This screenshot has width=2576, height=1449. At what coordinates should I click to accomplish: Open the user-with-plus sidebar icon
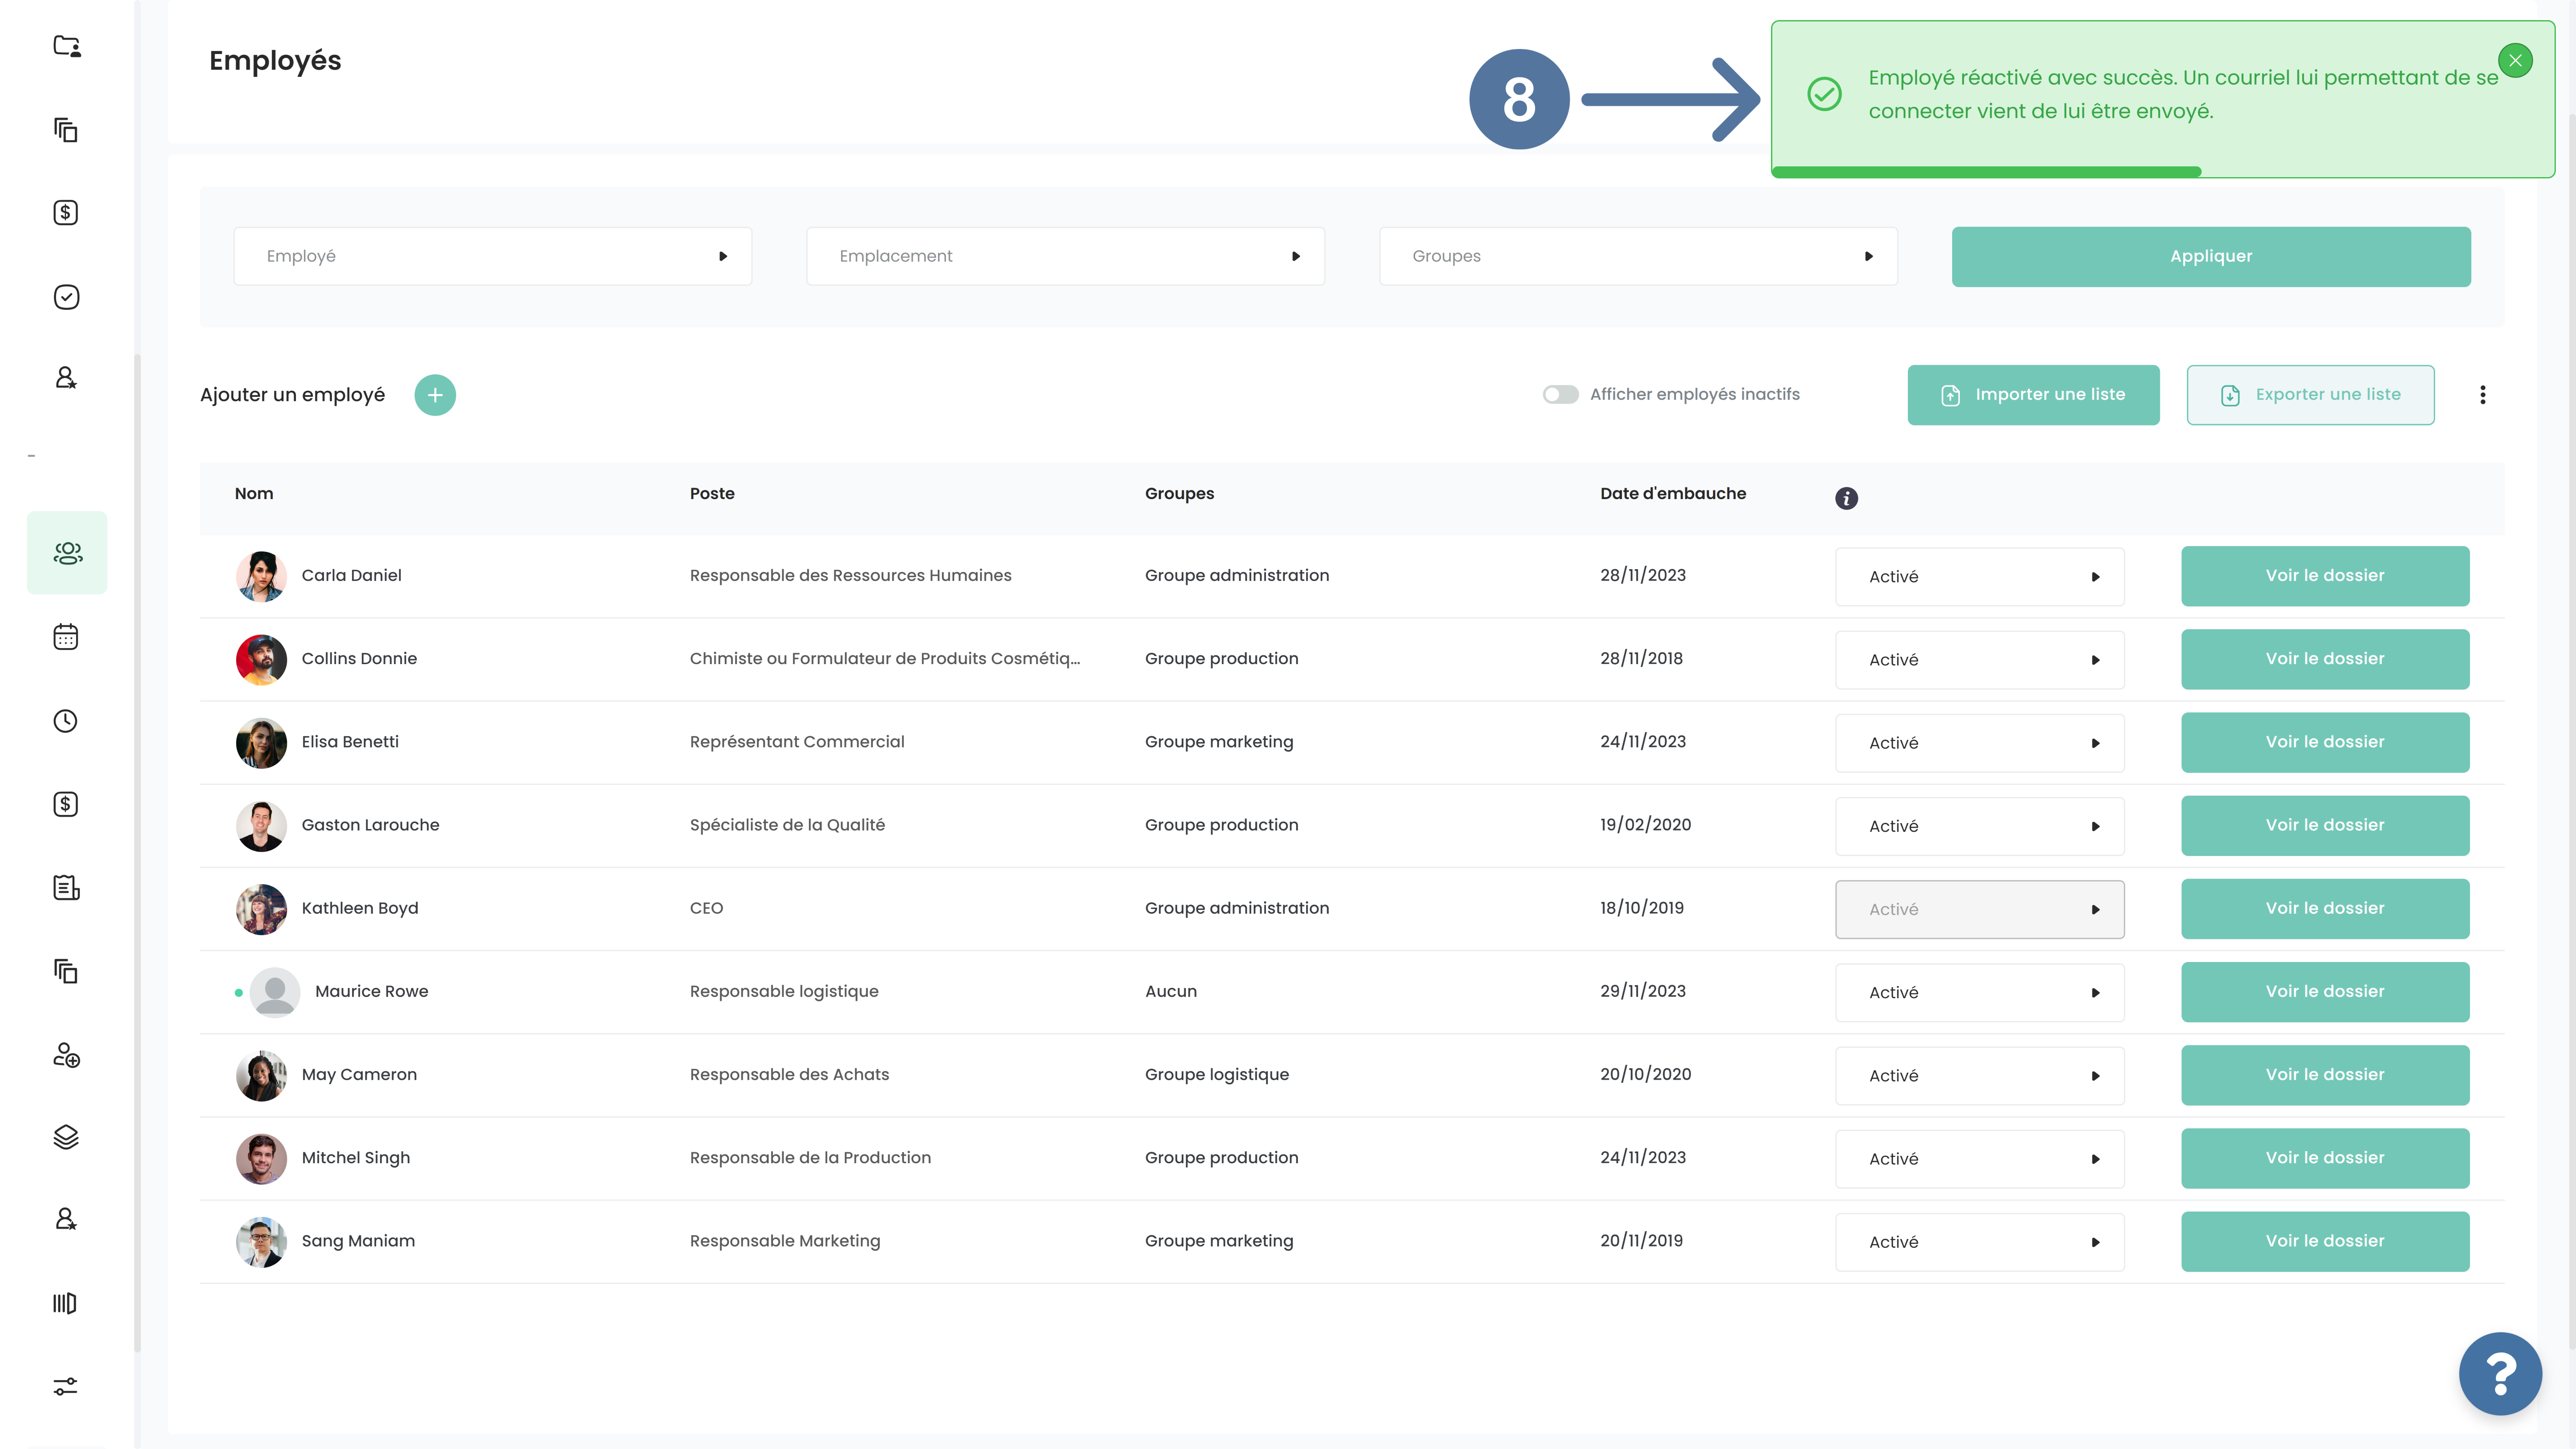(66, 1054)
